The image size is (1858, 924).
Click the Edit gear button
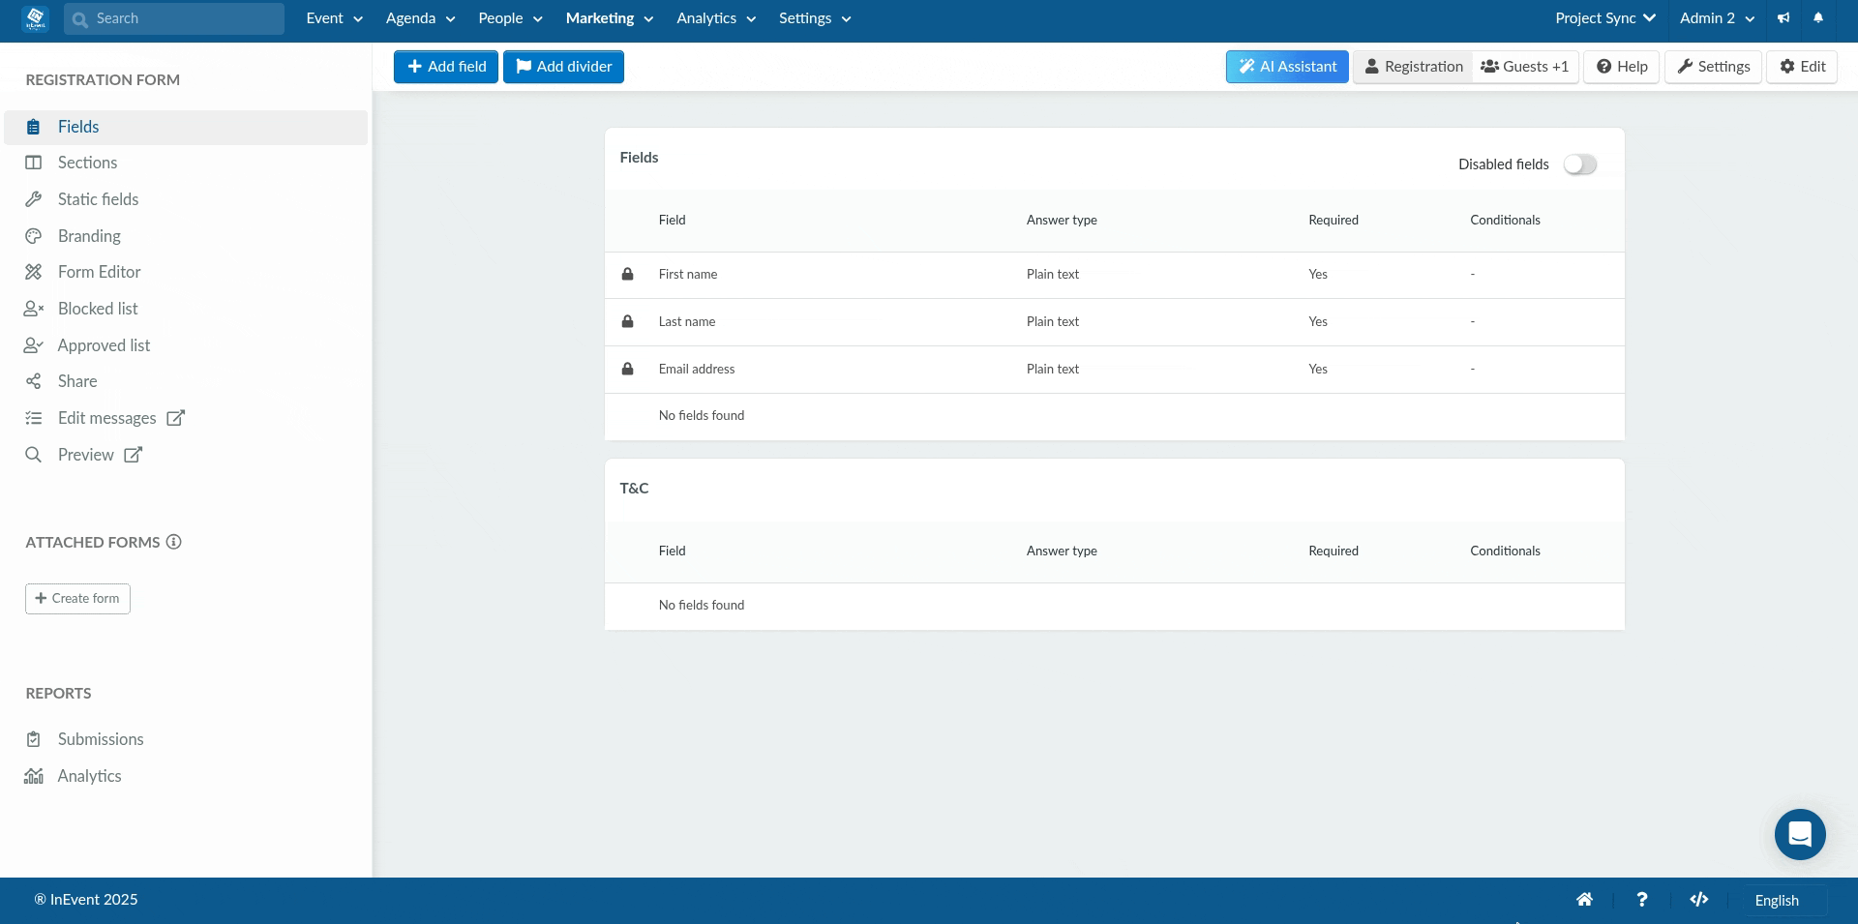pos(1802,67)
